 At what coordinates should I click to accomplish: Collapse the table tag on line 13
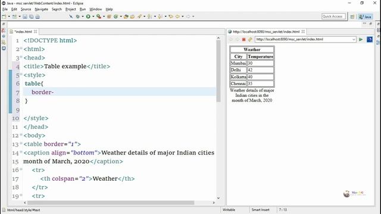pyautogui.click(x=21, y=143)
